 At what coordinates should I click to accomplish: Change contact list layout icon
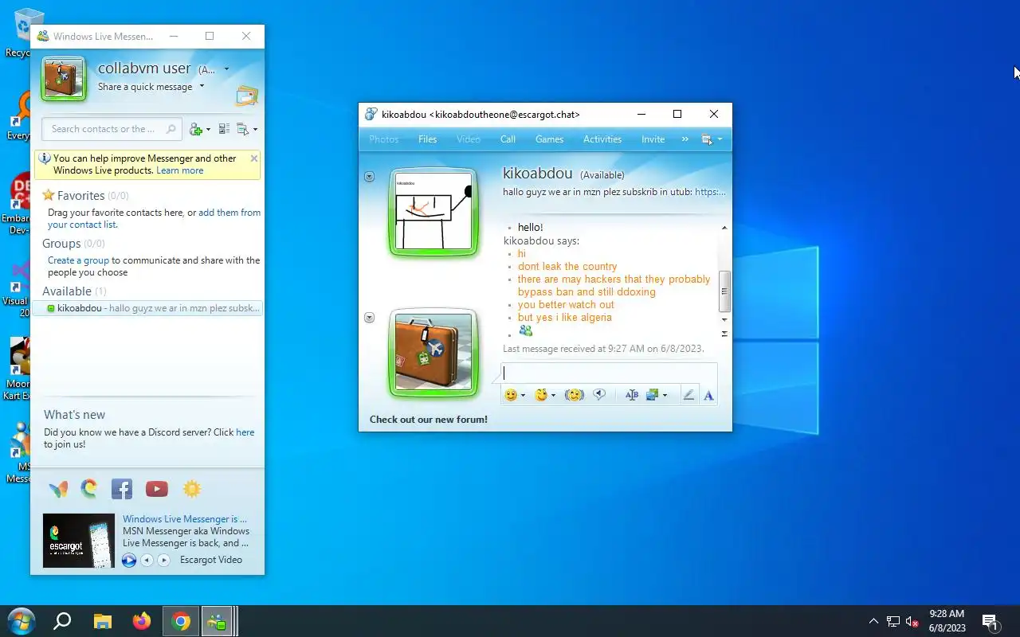click(x=224, y=129)
